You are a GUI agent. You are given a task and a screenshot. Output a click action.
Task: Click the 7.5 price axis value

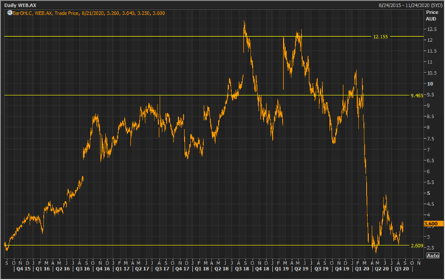click(429, 139)
